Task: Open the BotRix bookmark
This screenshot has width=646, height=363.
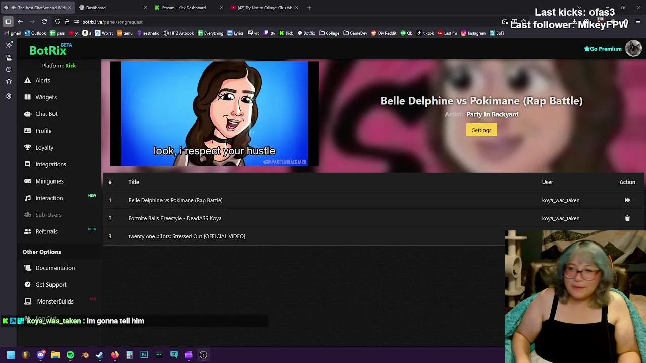Action: click(x=306, y=33)
